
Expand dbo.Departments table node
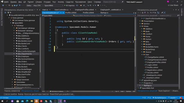click(14, 54)
